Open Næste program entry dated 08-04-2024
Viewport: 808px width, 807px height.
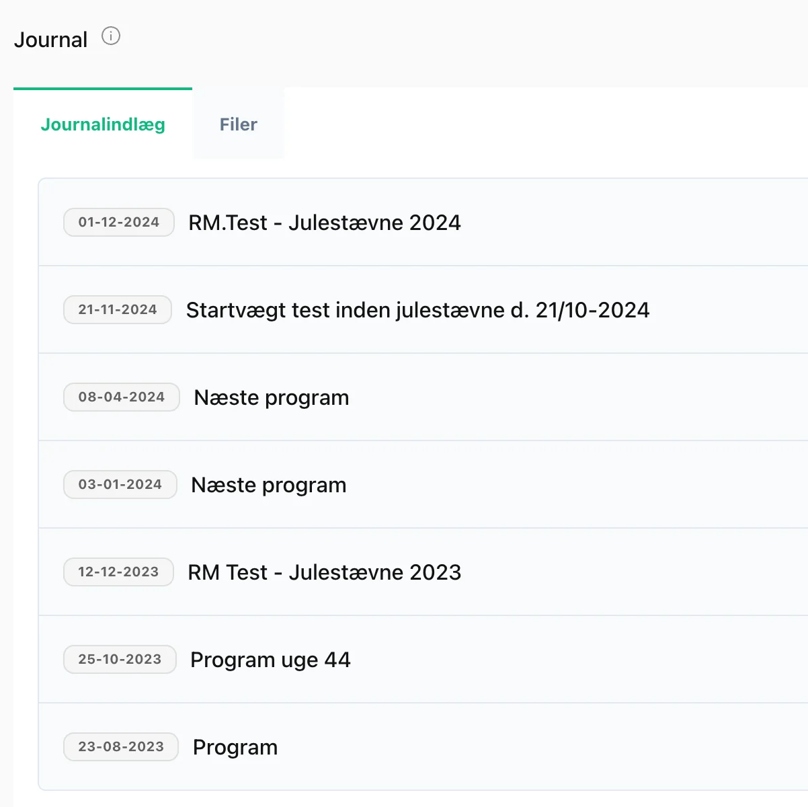(423, 397)
